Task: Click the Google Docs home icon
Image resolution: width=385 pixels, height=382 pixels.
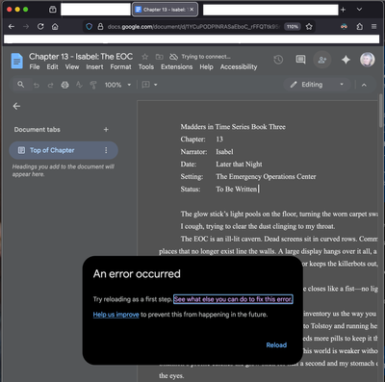Action: point(16,61)
